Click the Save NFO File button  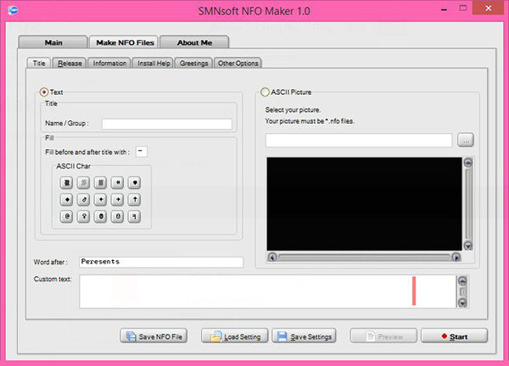coord(154,336)
